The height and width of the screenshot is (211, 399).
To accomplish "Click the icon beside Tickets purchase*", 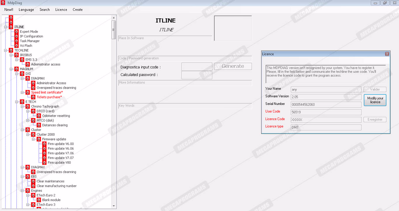I will tap(33, 97).
